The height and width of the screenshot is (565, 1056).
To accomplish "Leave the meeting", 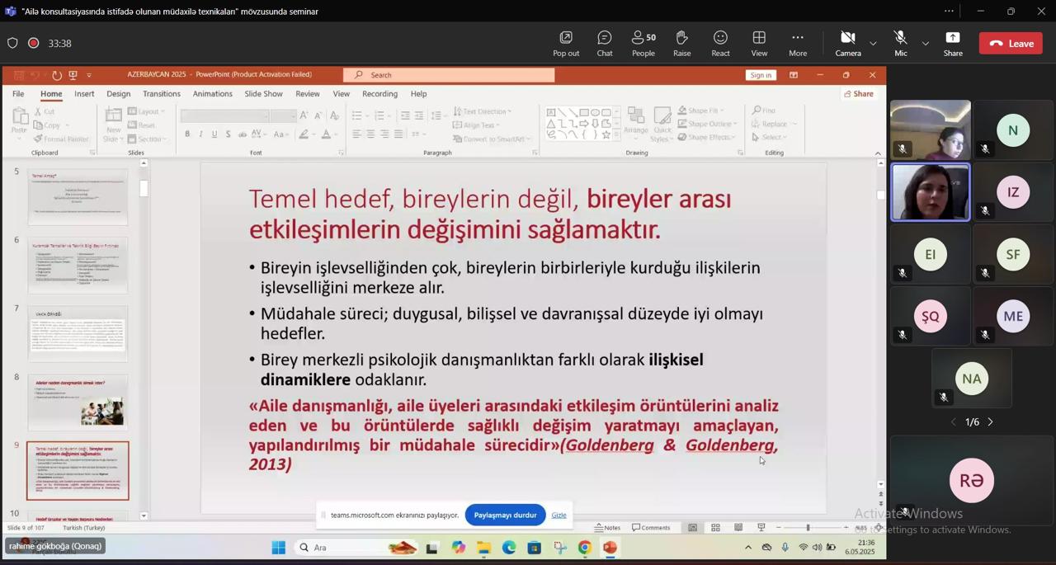I will point(1011,44).
